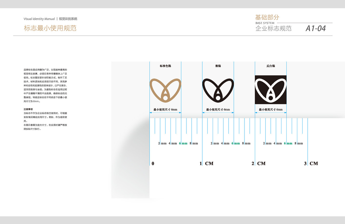The width and height of the screenshot is (345, 224).
Task: Click green '6 mm' between 1 CM and 2 CM
Action: [x=236, y=143]
